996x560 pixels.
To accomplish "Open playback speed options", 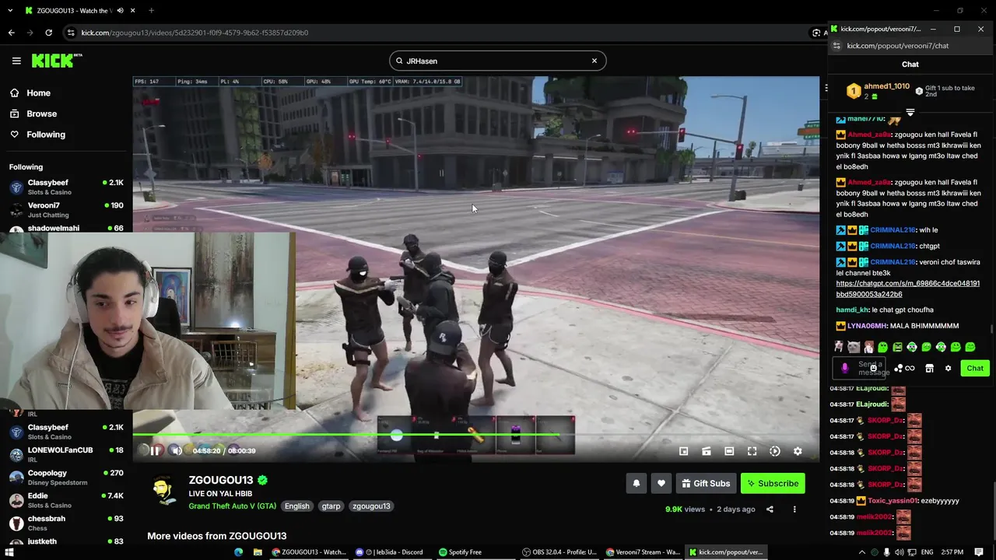I will click(775, 451).
